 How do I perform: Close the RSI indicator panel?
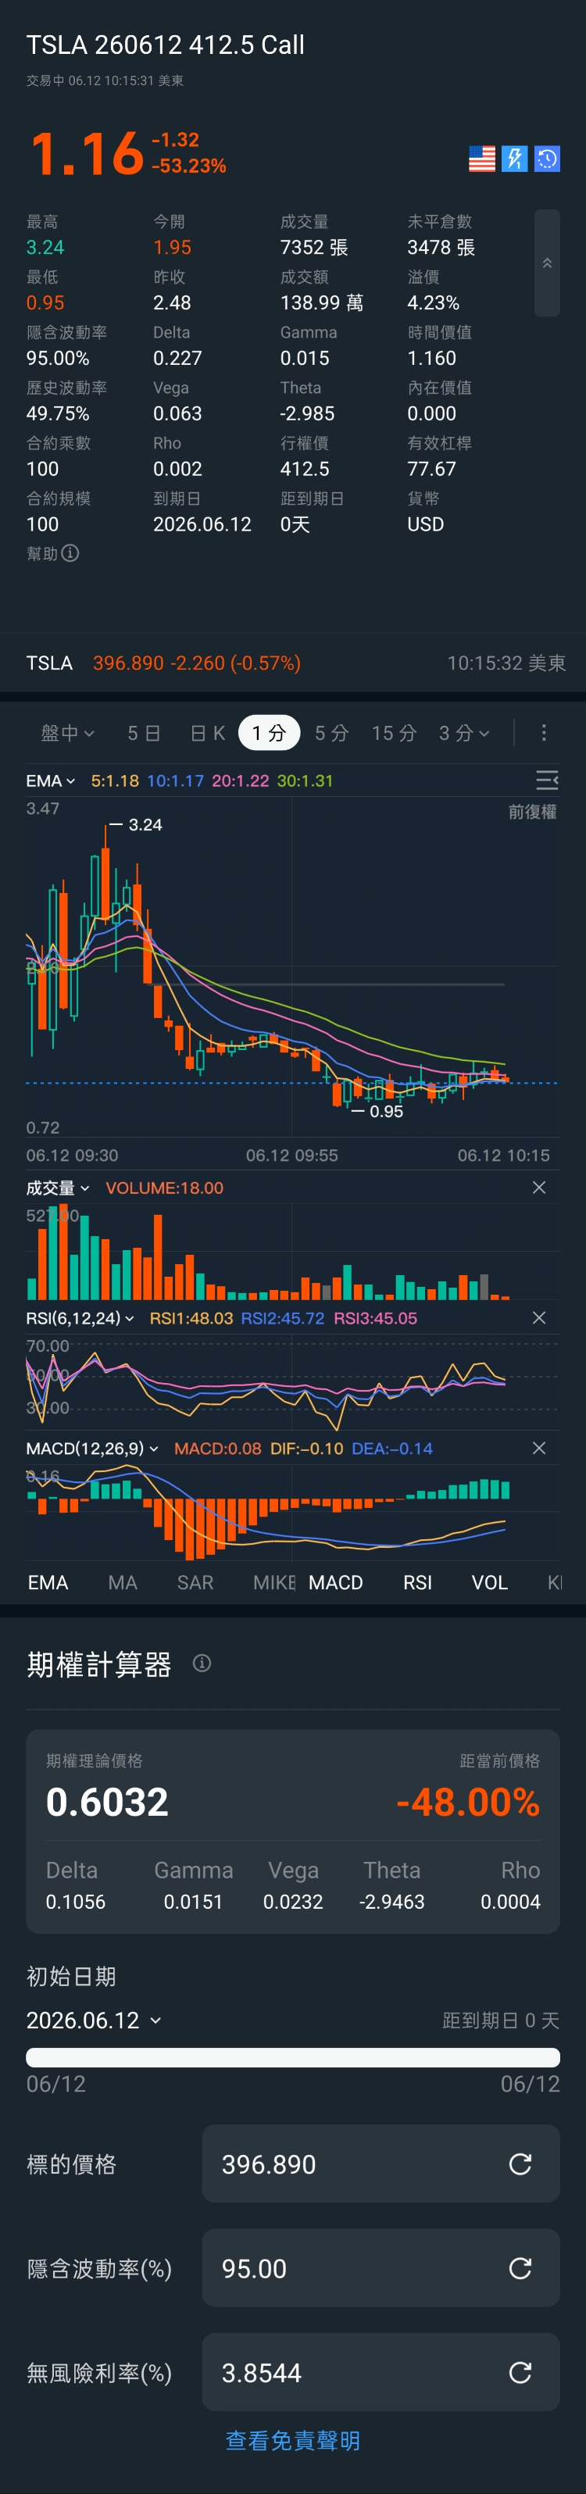tap(539, 1317)
